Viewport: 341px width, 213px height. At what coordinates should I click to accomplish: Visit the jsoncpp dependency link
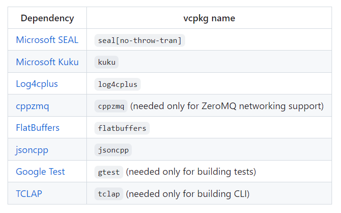coord(32,150)
